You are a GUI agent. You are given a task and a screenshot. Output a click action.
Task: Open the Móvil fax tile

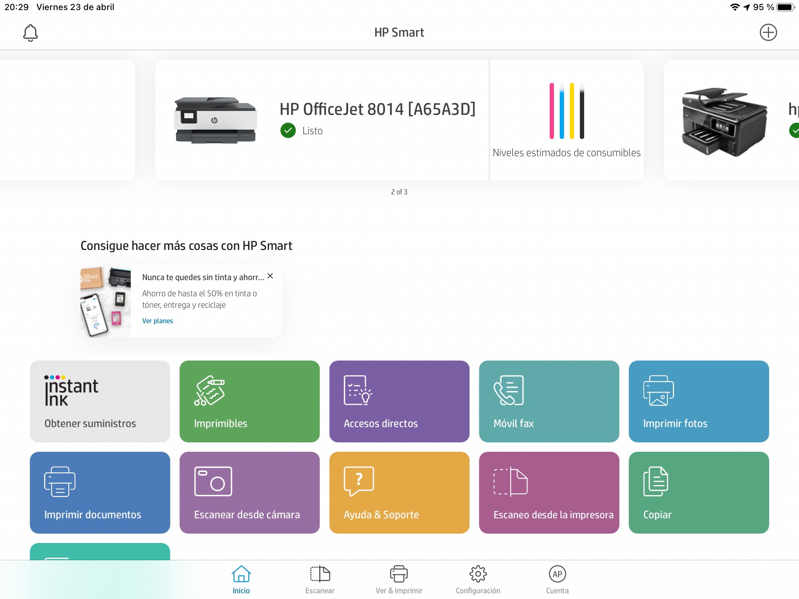(x=549, y=401)
